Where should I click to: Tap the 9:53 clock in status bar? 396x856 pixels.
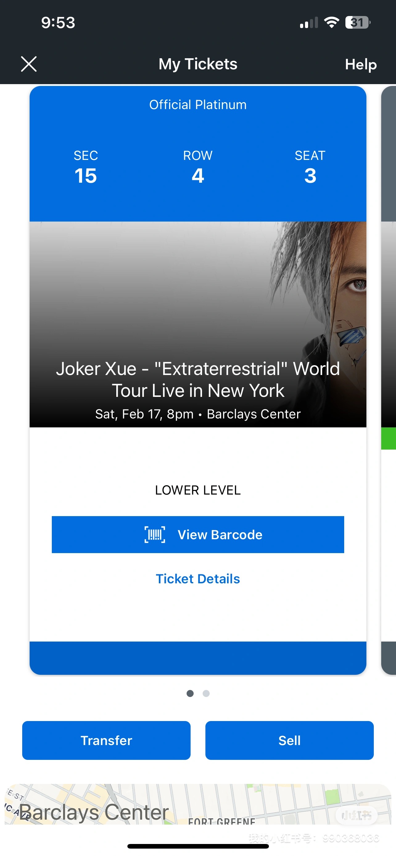point(58,22)
